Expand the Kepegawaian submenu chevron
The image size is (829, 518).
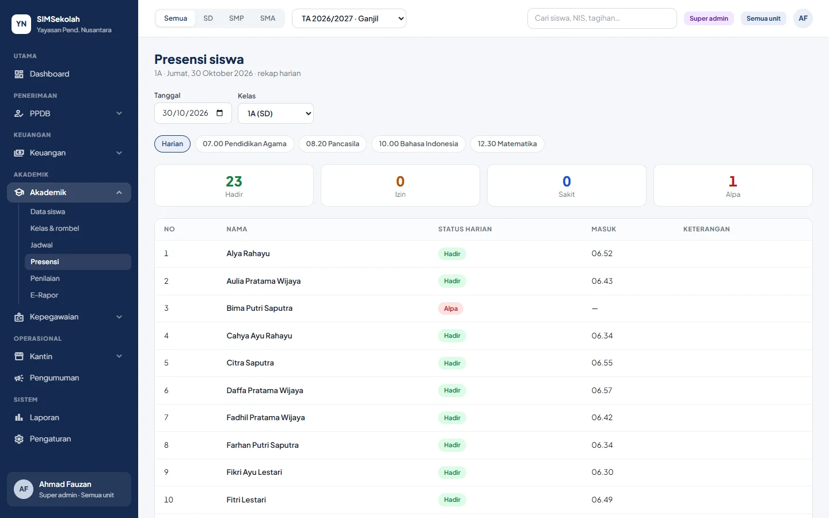(119, 317)
